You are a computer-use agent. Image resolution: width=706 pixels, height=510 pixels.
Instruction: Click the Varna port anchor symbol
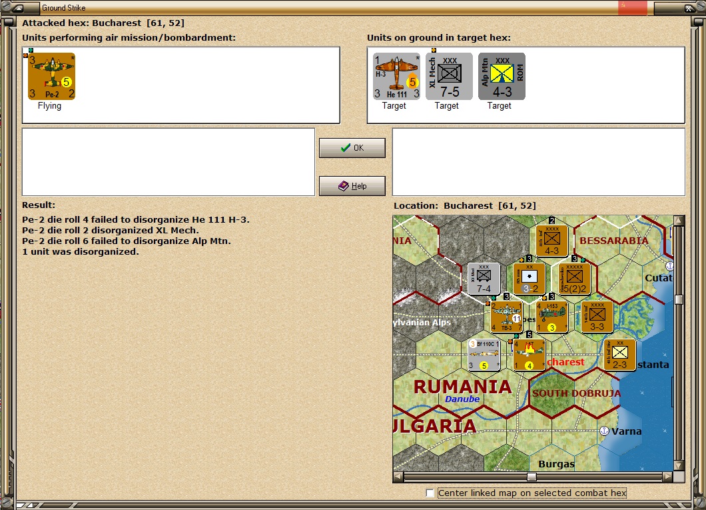click(x=605, y=431)
